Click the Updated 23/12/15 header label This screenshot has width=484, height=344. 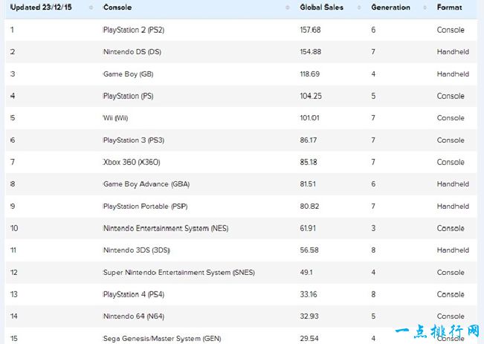[x=41, y=7]
